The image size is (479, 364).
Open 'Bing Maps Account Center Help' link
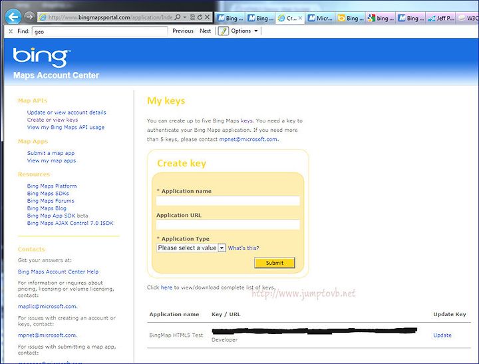coord(58,272)
